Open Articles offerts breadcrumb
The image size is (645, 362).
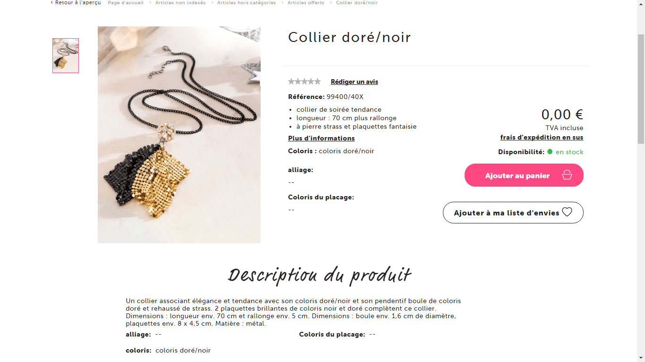[x=306, y=2]
